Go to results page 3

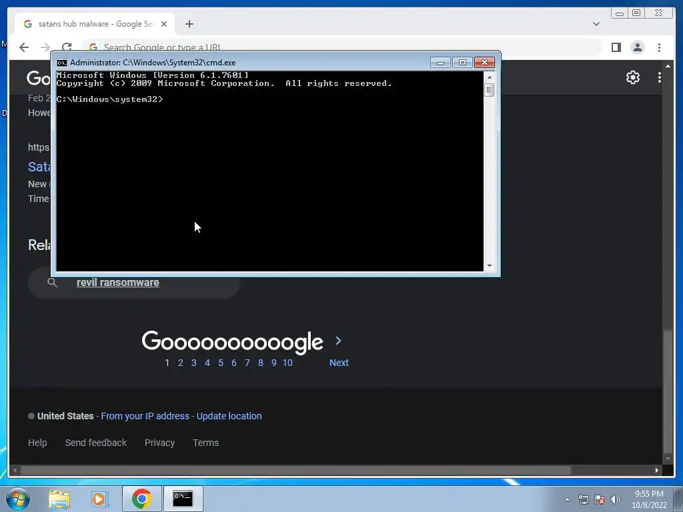pos(194,363)
